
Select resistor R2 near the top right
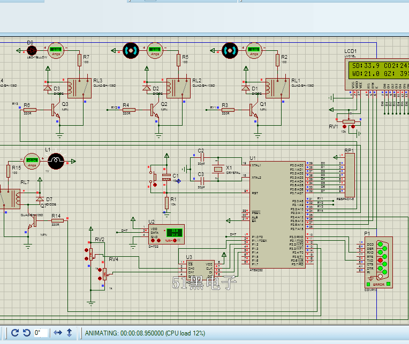(278, 60)
